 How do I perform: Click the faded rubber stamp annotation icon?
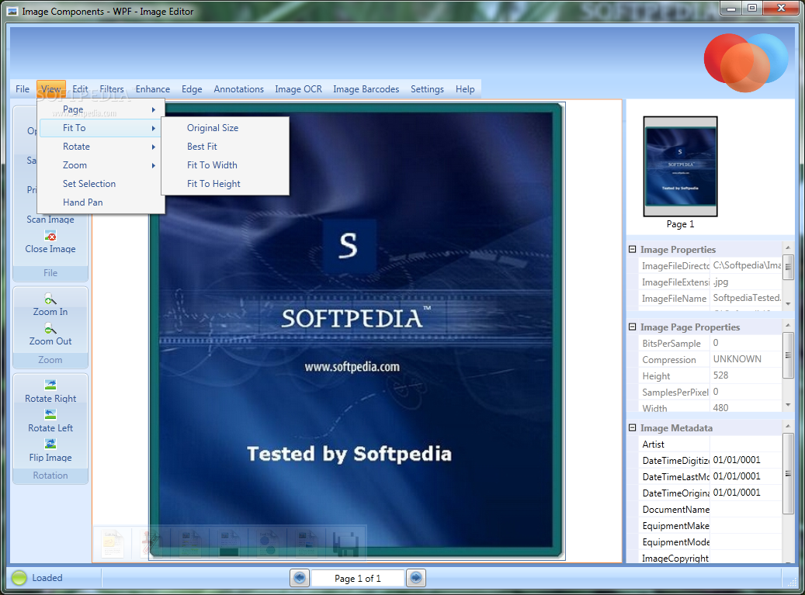(x=152, y=543)
